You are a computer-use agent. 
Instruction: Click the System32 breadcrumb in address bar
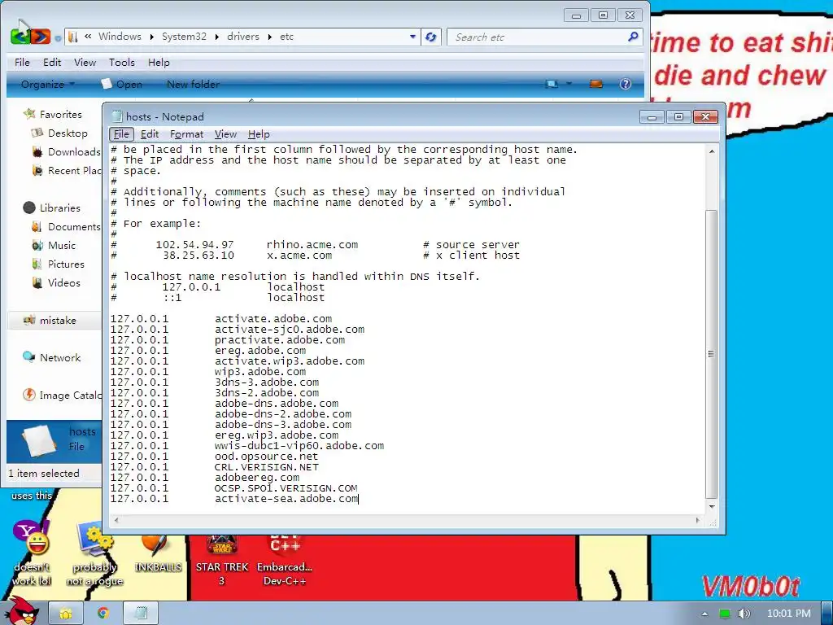184,37
